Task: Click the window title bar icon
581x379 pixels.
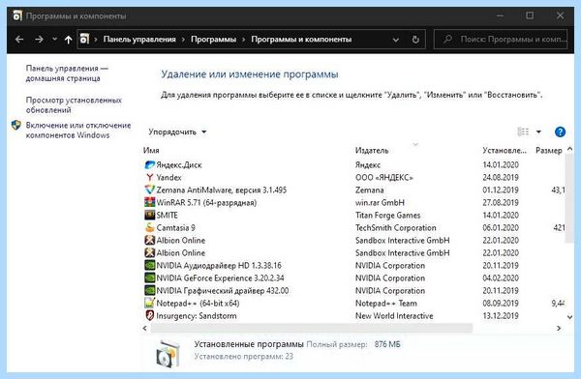Action: (x=17, y=15)
